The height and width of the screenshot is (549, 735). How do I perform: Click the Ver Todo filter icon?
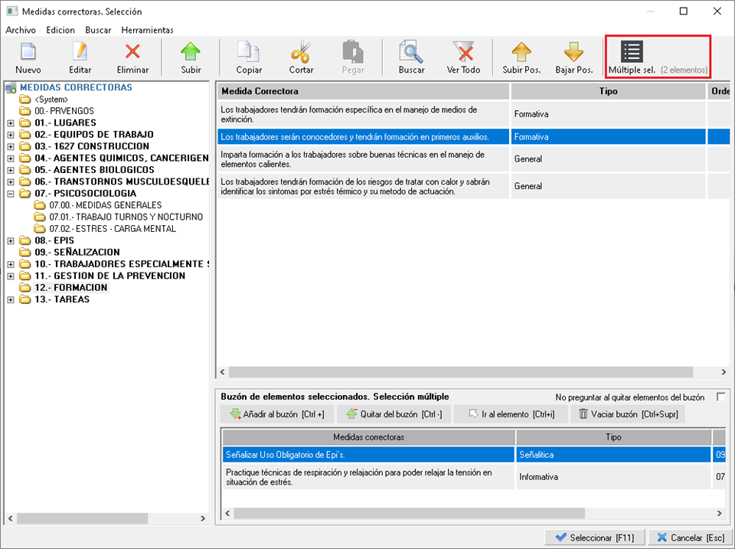pyautogui.click(x=463, y=53)
